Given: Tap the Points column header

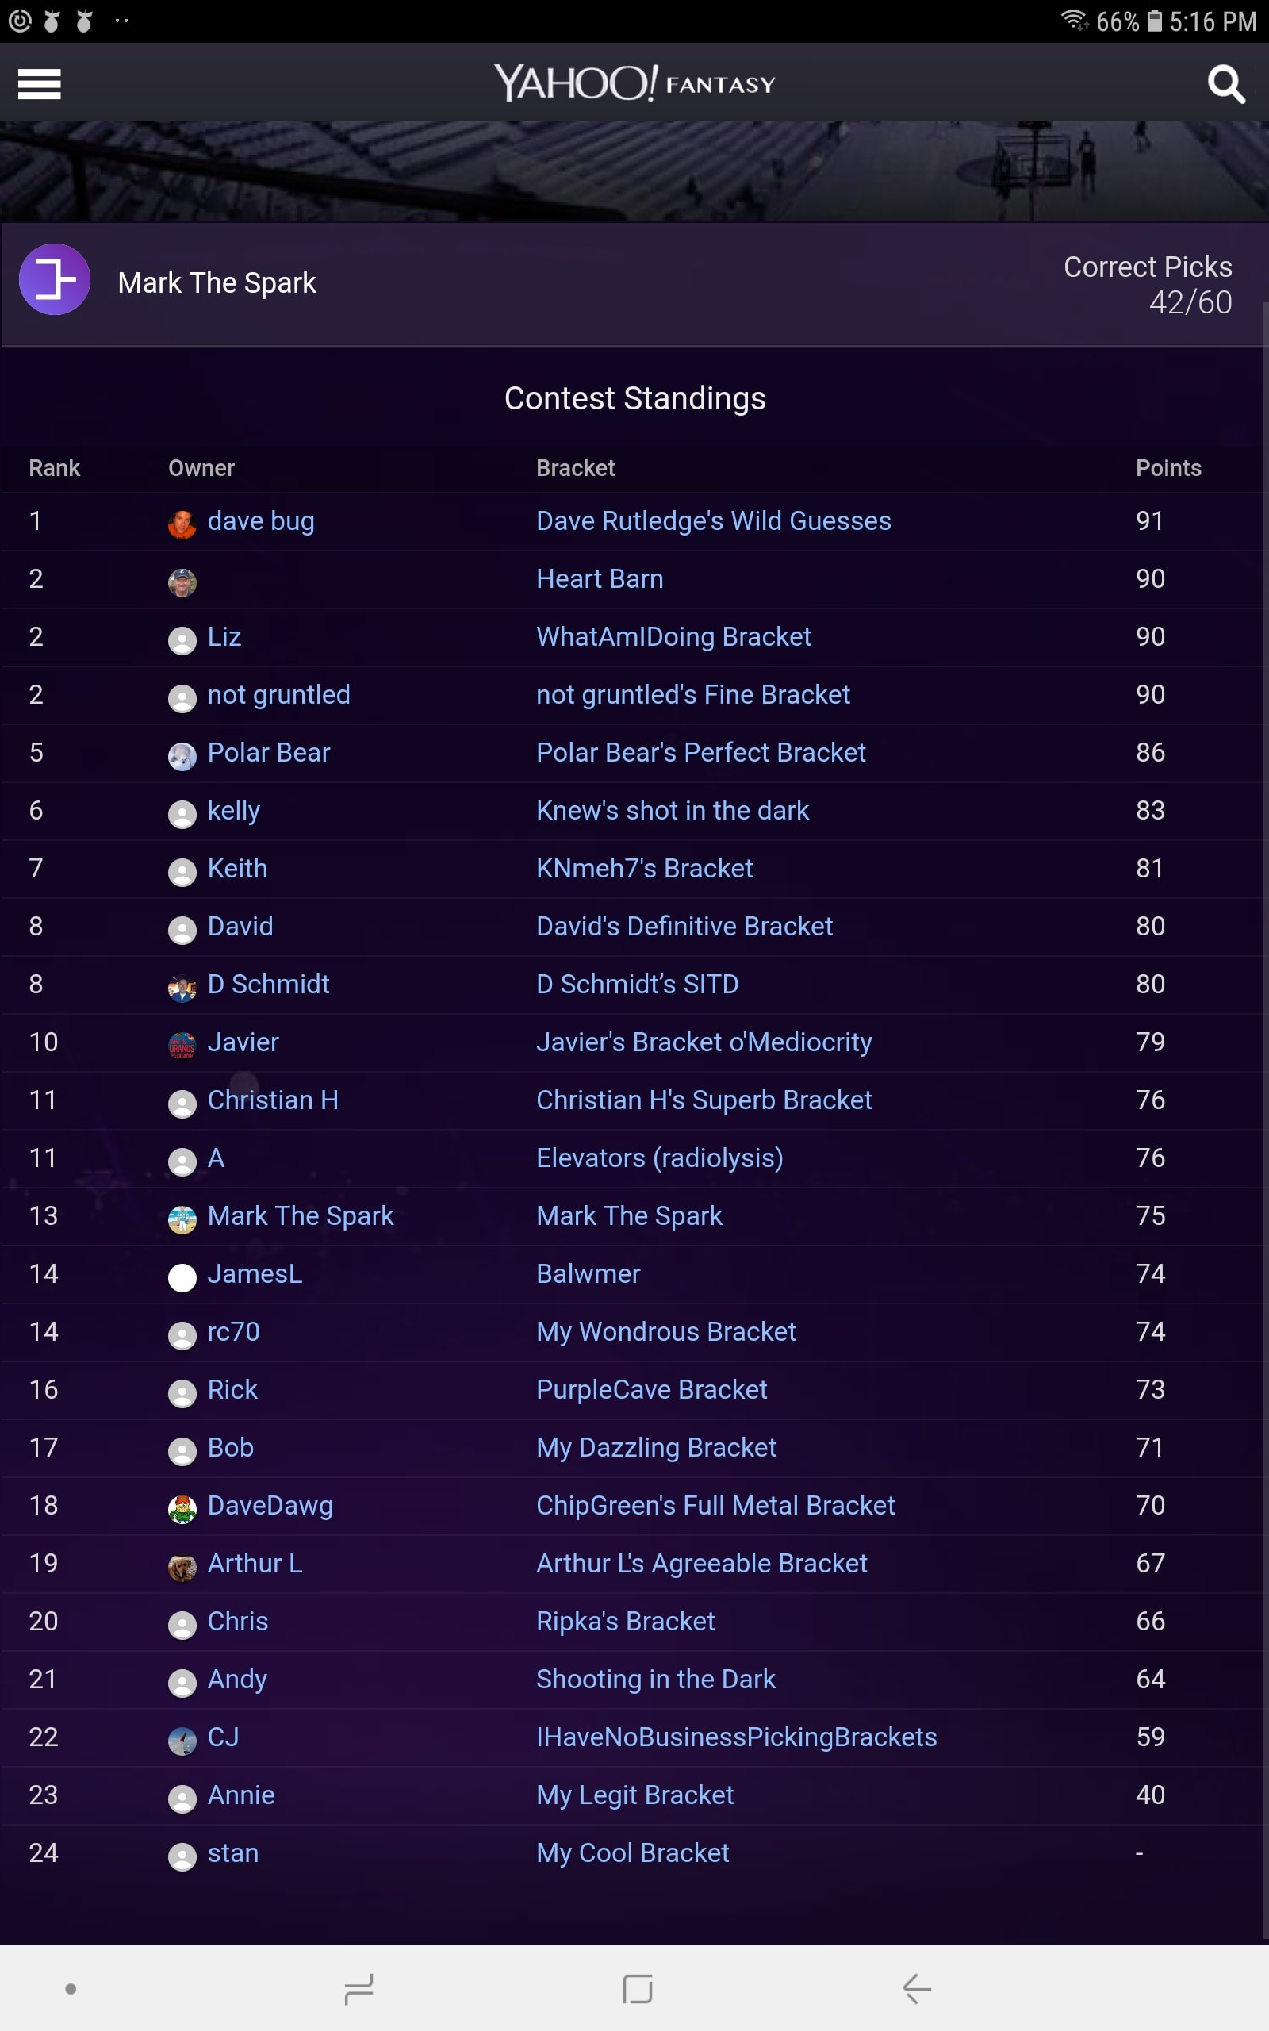Looking at the screenshot, I should pos(1167,468).
